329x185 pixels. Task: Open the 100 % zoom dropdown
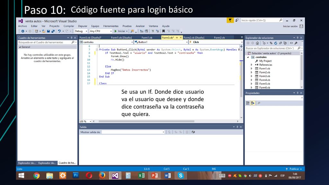[90, 121]
